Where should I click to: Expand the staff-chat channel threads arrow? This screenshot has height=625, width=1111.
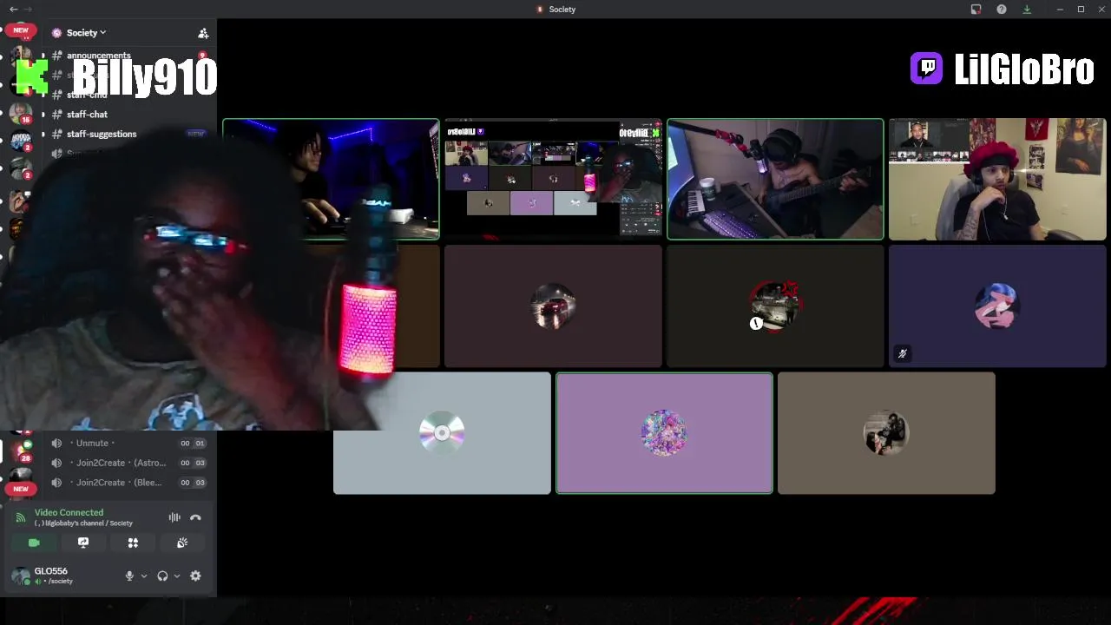43,115
